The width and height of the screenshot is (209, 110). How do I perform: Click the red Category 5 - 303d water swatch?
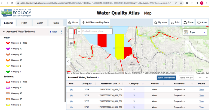8,43
